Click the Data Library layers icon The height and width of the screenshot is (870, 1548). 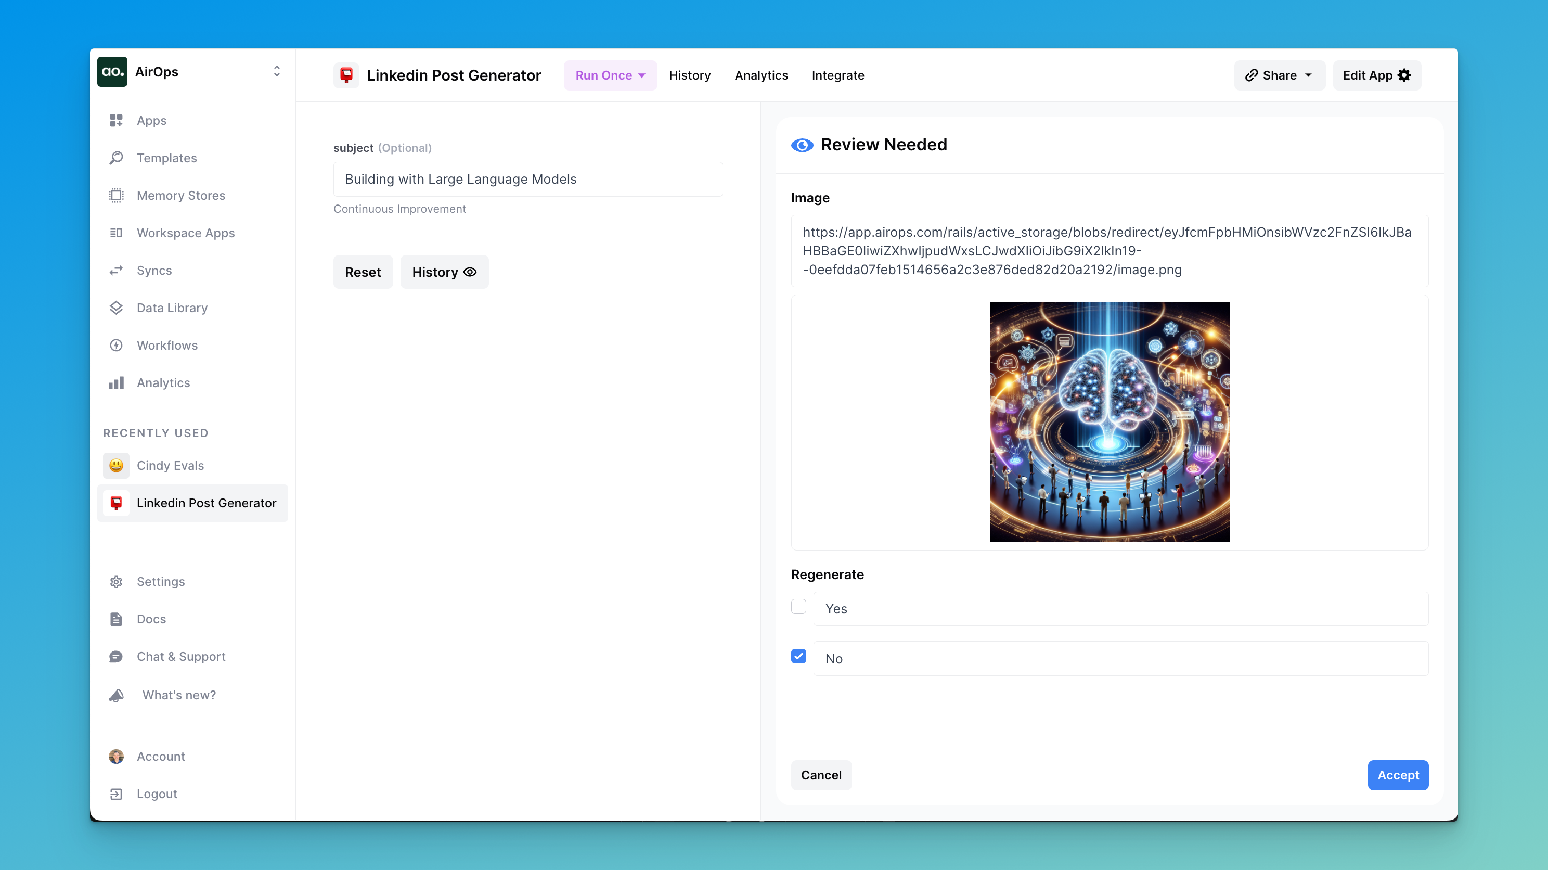[116, 308]
